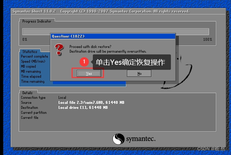
Task: Click the symantec wordmark at bottom
Action: tap(141, 139)
